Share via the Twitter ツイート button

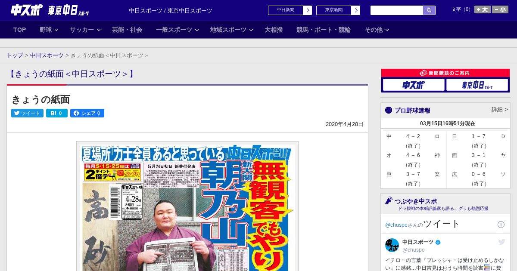[27, 113]
